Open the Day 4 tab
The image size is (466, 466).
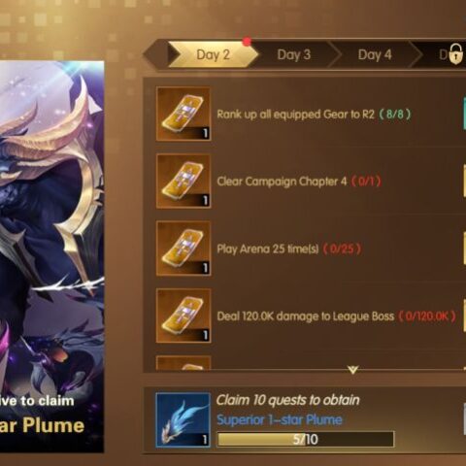pyautogui.click(x=375, y=54)
